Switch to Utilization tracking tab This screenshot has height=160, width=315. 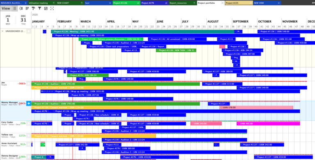pyautogui.click(x=38, y=3)
